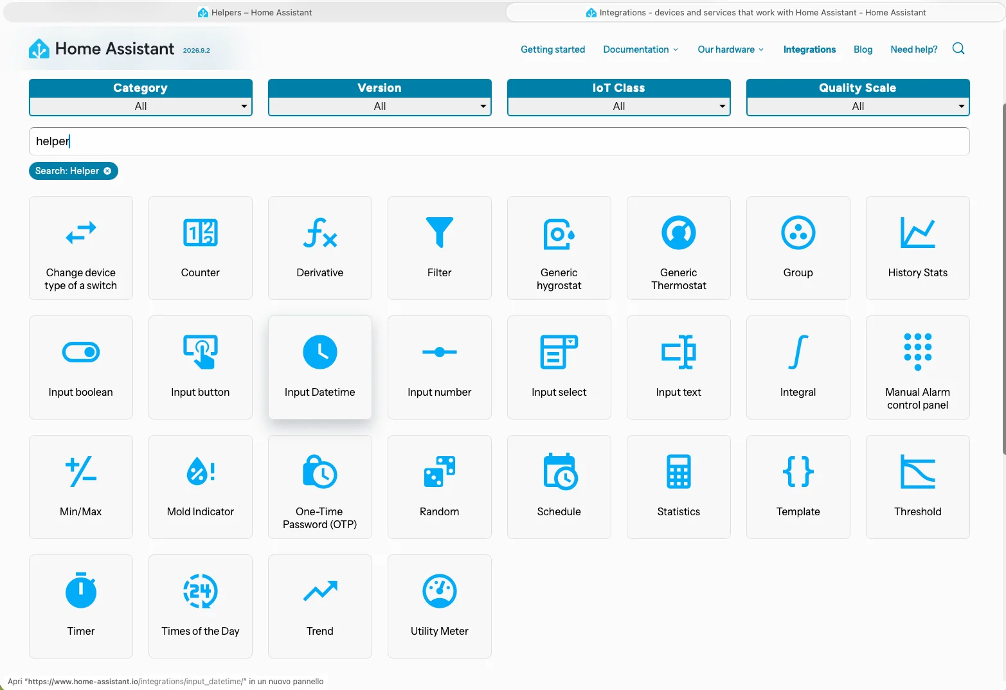Open the One-Time Password (OTP) icon

click(320, 472)
